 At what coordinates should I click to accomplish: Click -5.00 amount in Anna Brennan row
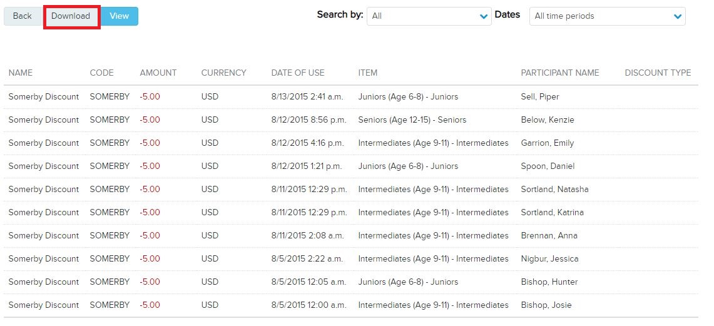[x=150, y=235]
